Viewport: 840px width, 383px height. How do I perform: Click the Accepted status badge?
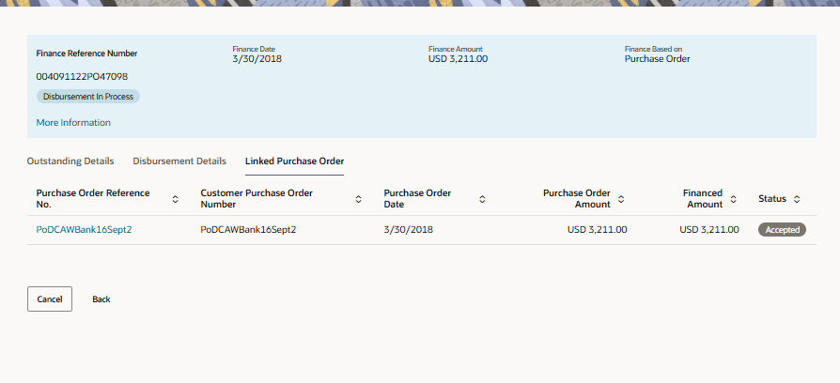pyautogui.click(x=782, y=230)
